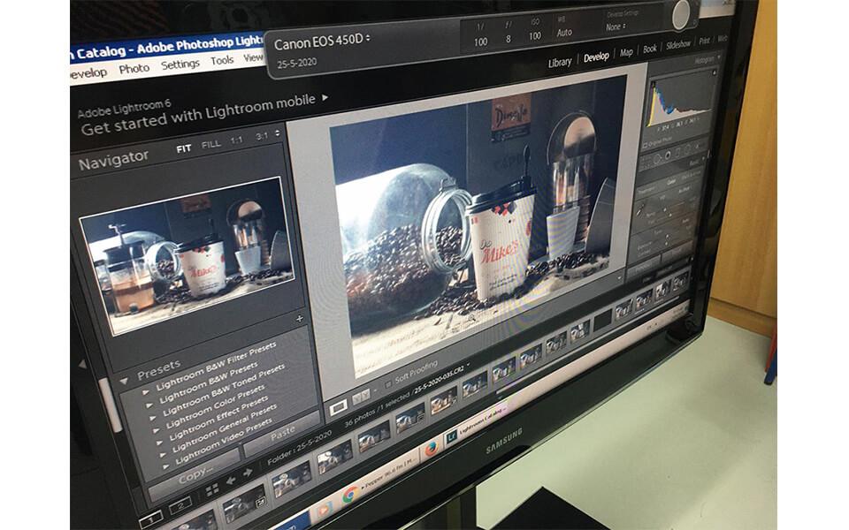Click the main window '1' monitor button
Image resolution: width=849 pixels, height=530 pixels.
pos(151,520)
